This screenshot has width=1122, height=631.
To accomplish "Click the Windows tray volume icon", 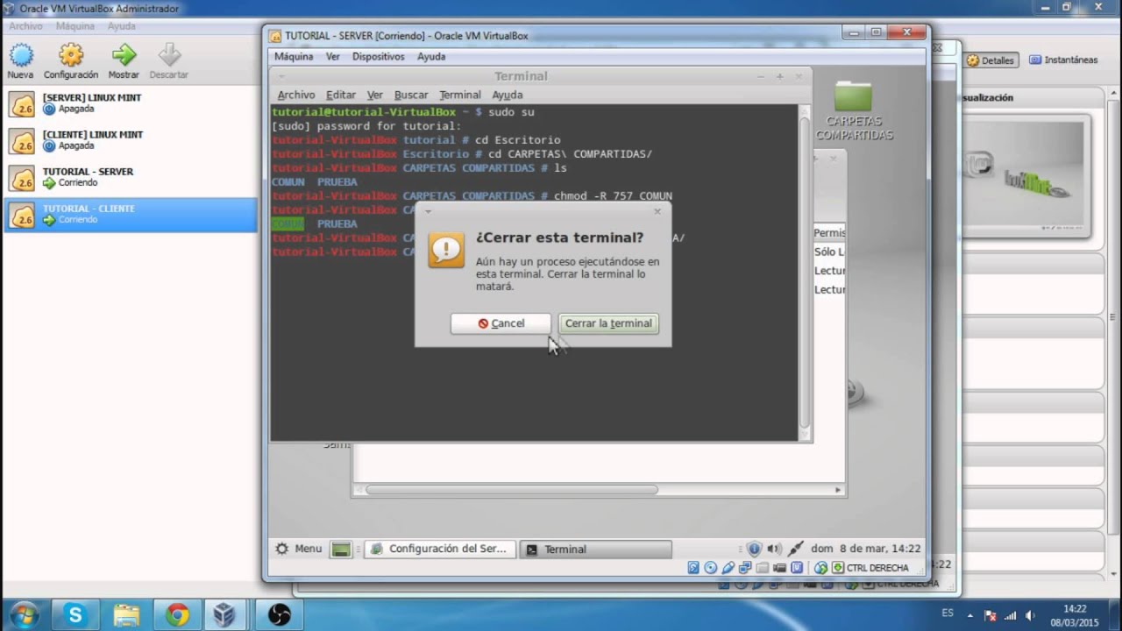I will pos(1030,615).
